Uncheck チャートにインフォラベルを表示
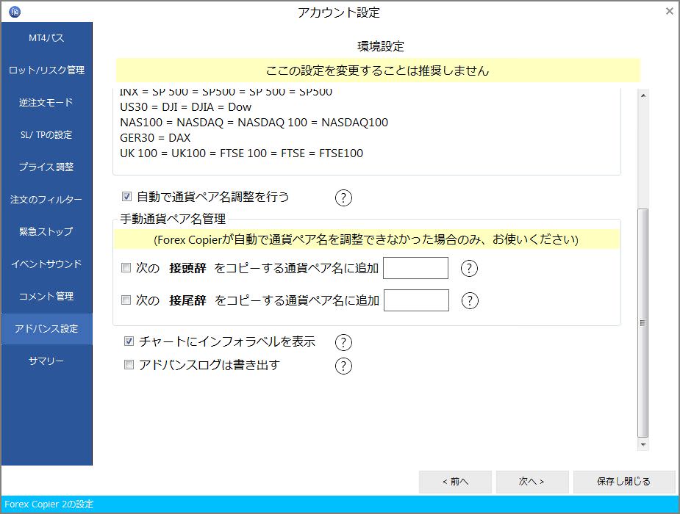Viewport: 680px width, 514px height. coord(129,341)
